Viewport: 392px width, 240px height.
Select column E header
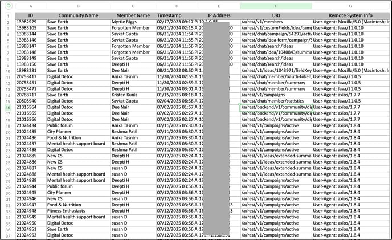pos(219,6)
